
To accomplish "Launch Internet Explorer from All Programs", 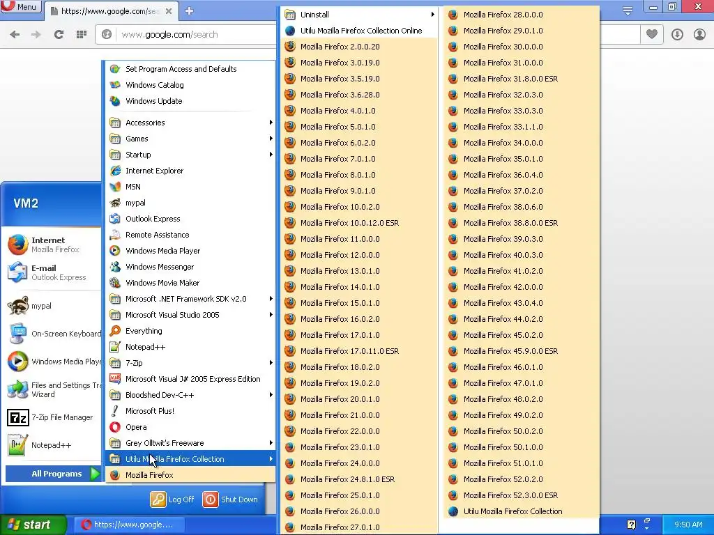I will click(190, 171).
